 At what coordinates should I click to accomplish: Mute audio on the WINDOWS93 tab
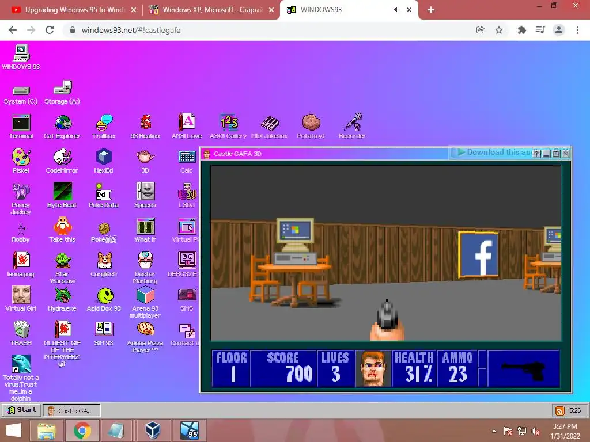coord(396,10)
